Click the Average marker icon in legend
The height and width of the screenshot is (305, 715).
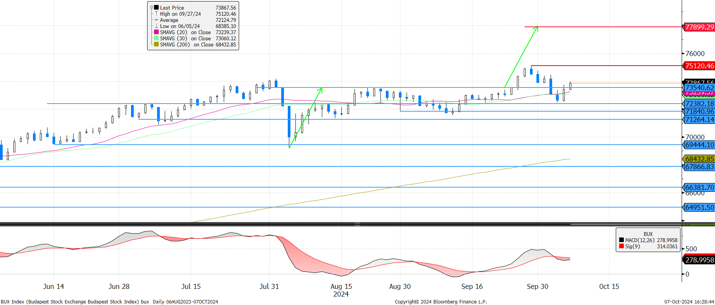coord(156,20)
